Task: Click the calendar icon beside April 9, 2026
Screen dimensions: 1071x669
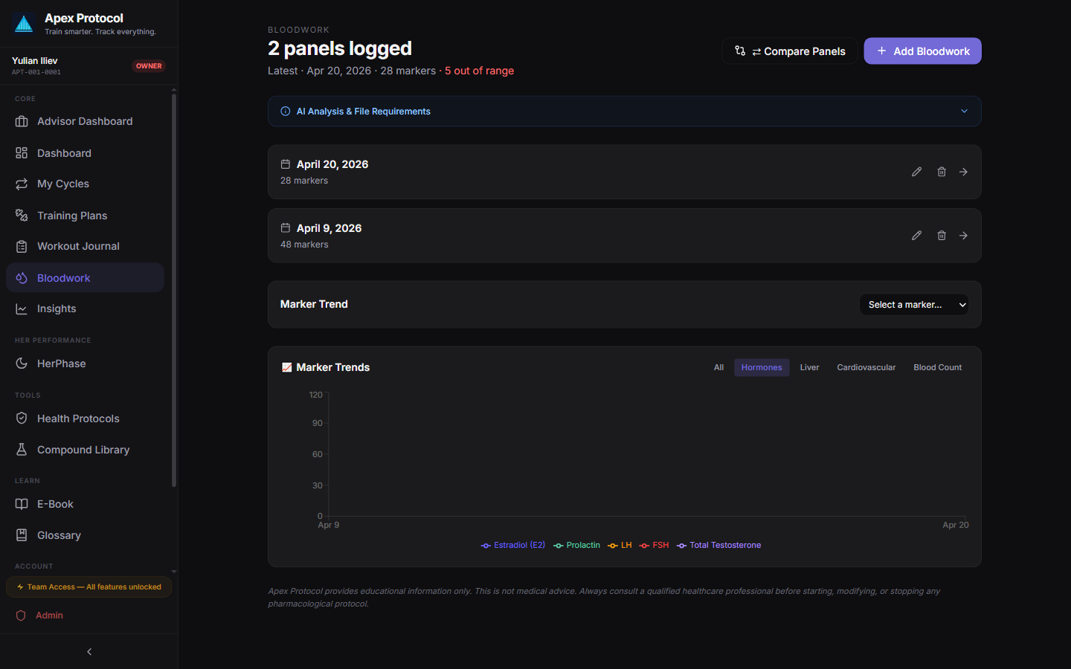Action: pyautogui.click(x=286, y=228)
